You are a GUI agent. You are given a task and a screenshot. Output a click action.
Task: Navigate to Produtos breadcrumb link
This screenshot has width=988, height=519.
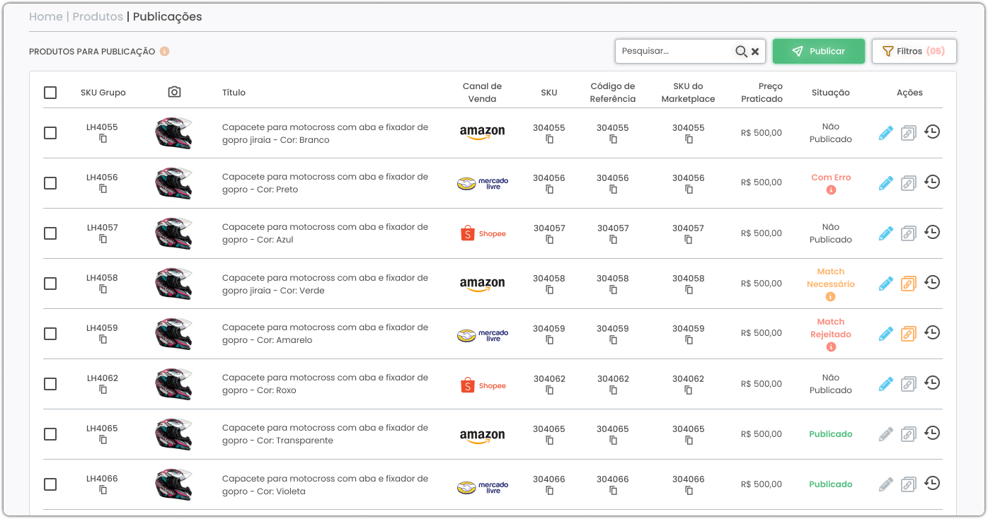(98, 16)
